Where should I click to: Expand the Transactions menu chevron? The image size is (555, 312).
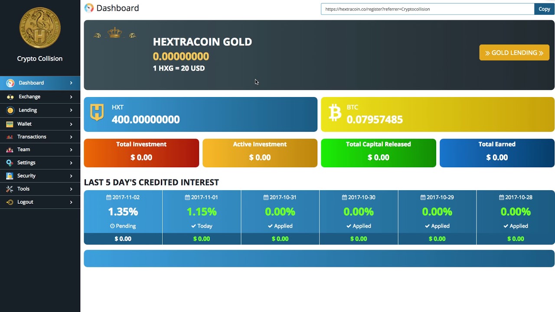click(71, 137)
